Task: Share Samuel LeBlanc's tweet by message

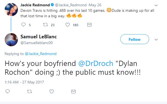Action: coord(74,91)
